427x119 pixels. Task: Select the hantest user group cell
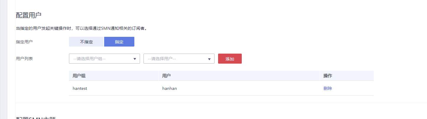80,88
